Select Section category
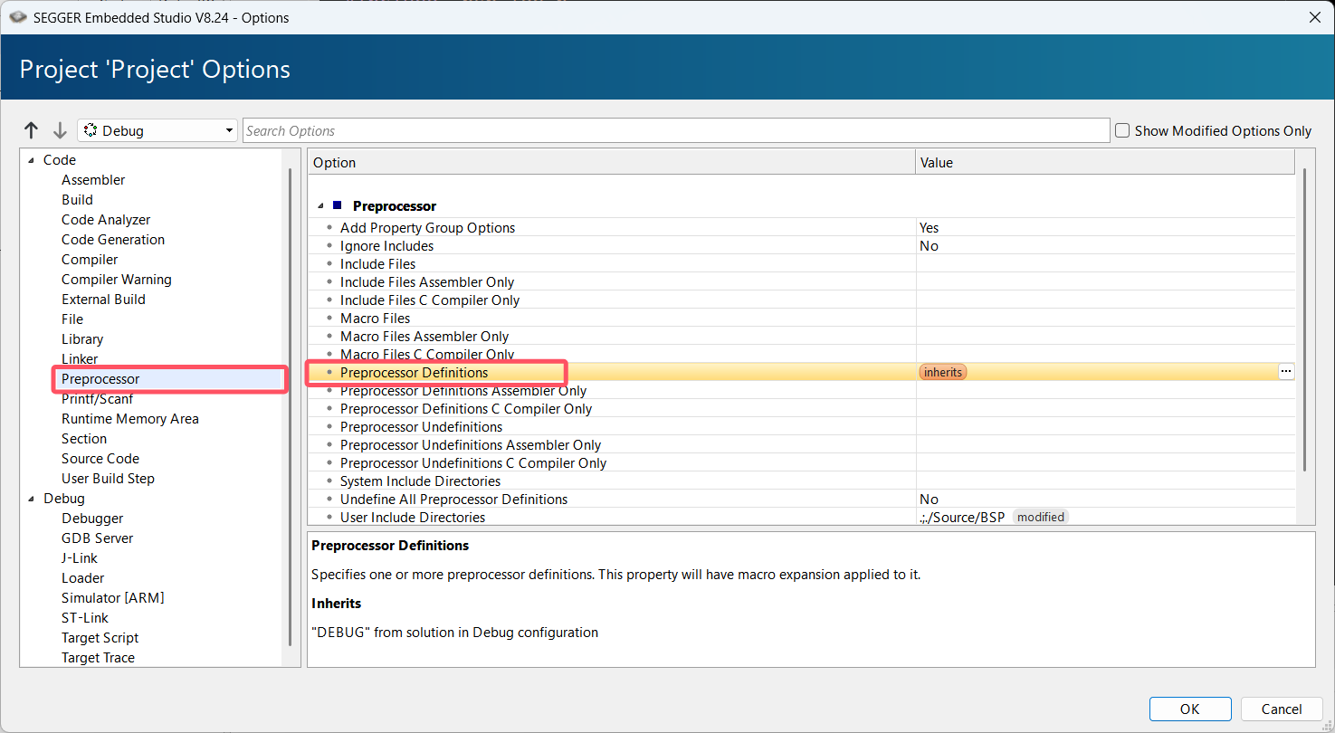 pyautogui.click(x=84, y=439)
